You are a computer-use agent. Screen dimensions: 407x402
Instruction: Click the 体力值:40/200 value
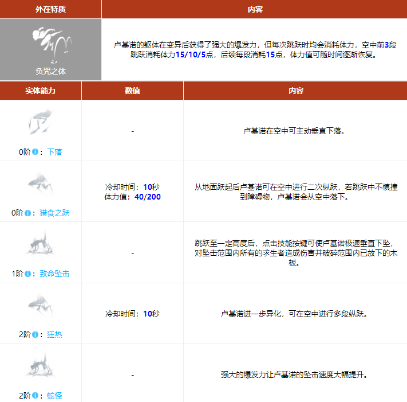tap(132, 197)
